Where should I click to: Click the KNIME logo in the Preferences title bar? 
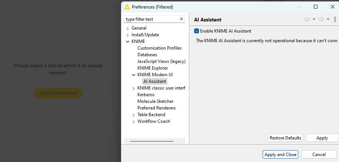point(127,7)
